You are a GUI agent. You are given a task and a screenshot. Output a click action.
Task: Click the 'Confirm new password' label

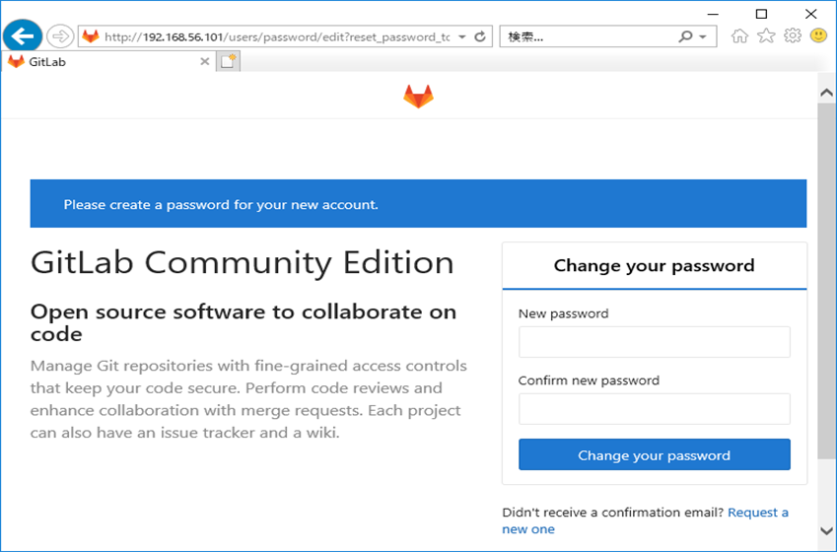coord(589,380)
